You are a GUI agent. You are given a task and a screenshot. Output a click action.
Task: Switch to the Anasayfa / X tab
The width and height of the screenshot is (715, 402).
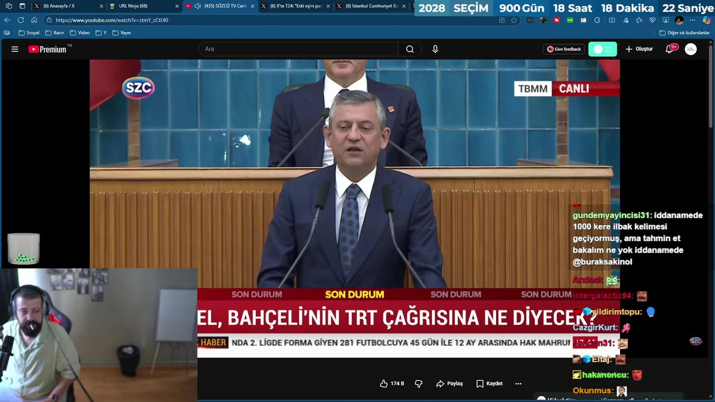(67, 6)
